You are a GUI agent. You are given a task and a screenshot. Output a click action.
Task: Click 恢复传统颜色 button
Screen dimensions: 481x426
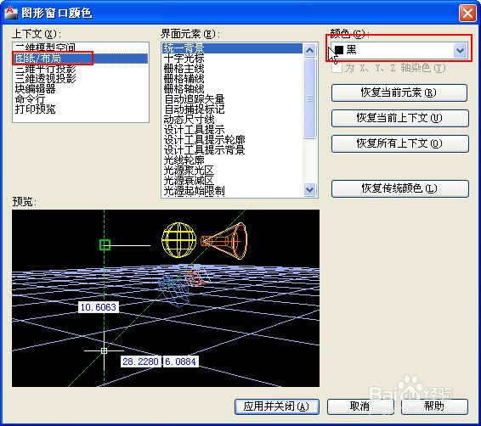click(x=399, y=188)
